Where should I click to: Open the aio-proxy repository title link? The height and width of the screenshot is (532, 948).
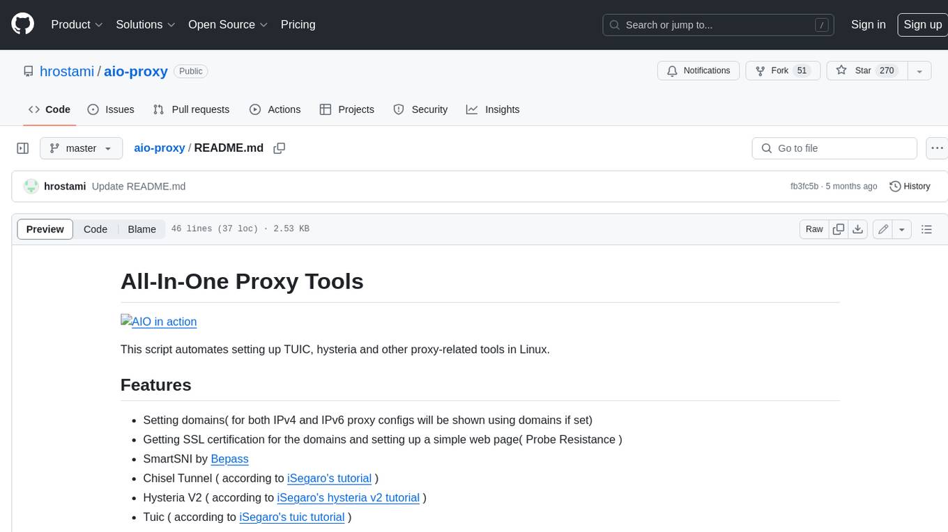(136, 71)
